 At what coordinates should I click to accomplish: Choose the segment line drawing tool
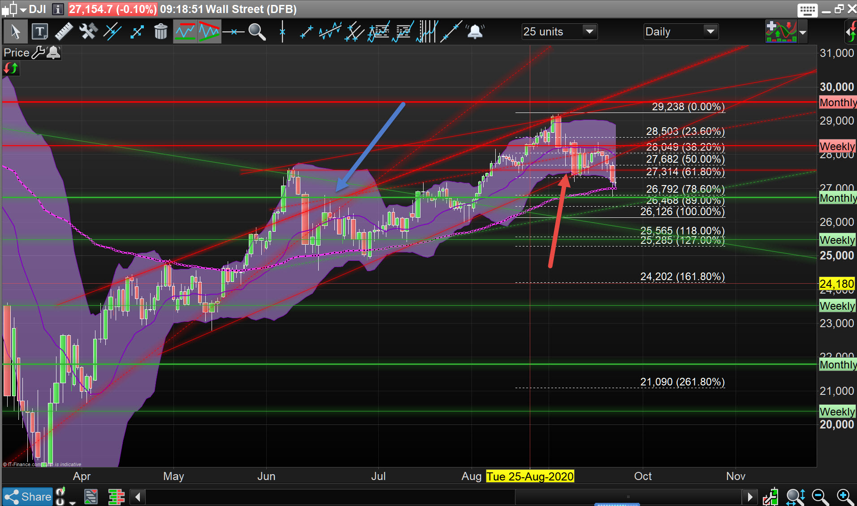[306, 32]
